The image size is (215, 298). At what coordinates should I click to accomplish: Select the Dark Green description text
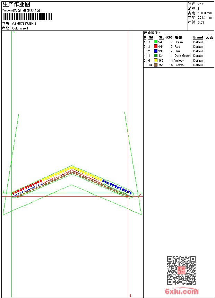182,56
